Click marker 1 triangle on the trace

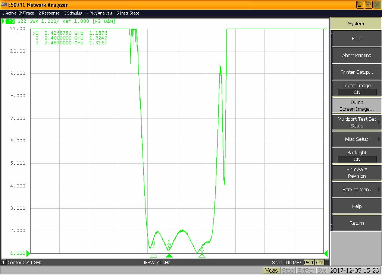coord(169,246)
